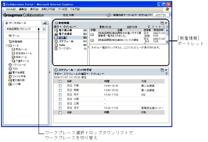Image resolution: width=208 pixels, height=142 pixels.
Task: Collapse sidebar with the left arrow handle
Action: 49,72
